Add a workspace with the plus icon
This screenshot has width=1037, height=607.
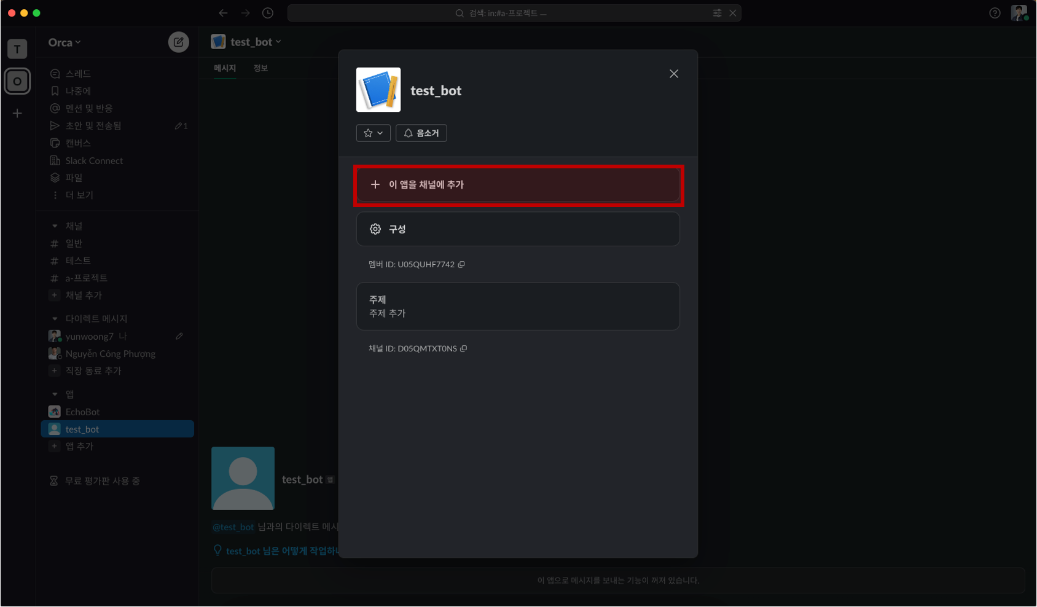[17, 113]
